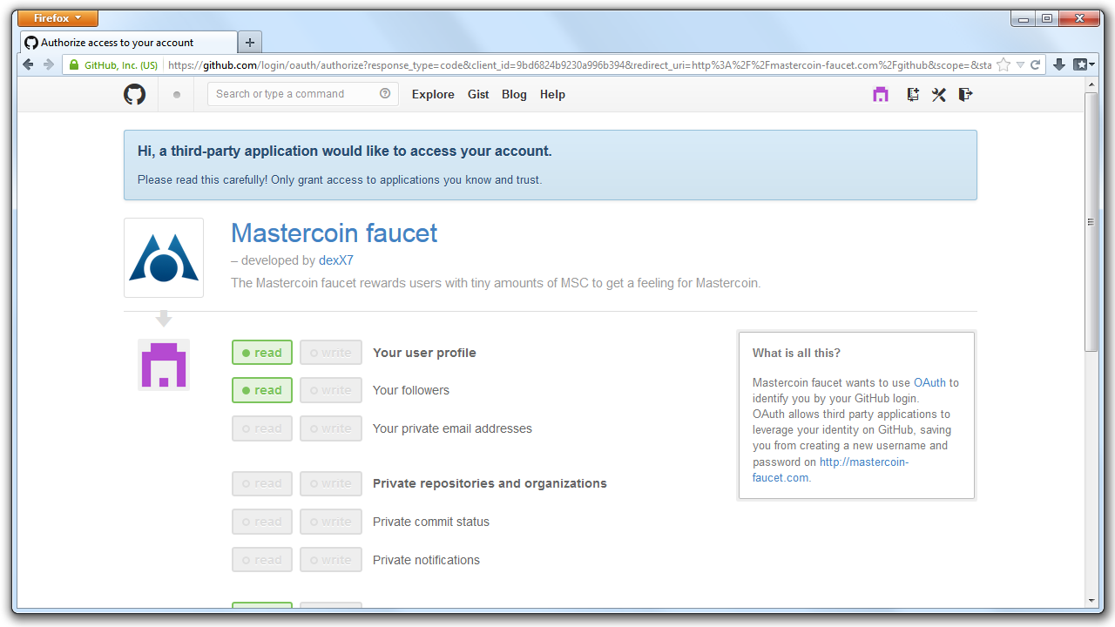Click the large purple account avatar
The image size is (1115, 627).
pyautogui.click(x=164, y=365)
